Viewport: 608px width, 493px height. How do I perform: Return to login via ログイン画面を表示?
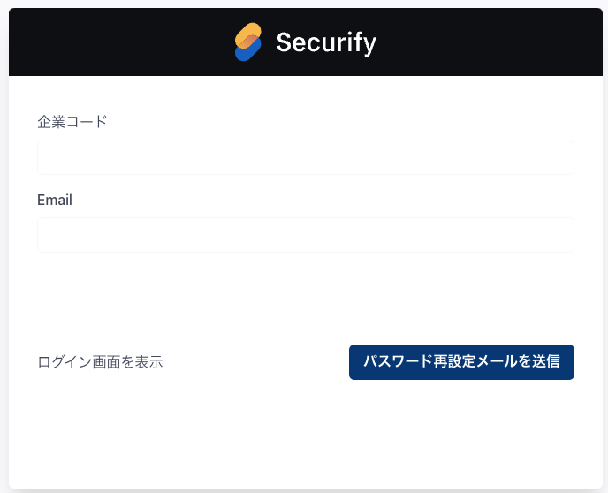(100, 362)
